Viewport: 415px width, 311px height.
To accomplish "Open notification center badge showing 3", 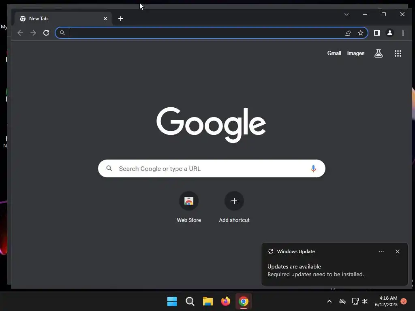I will click(404, 301).
